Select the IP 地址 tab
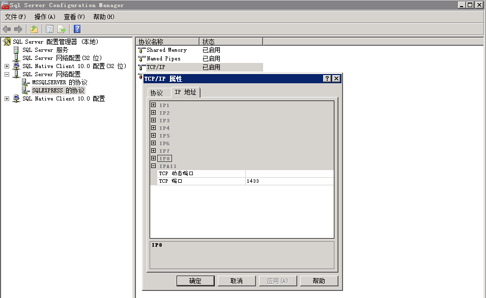 point(186,92)
